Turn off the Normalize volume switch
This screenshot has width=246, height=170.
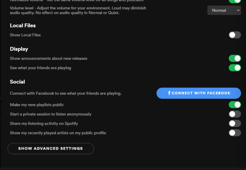click(235, 1)
